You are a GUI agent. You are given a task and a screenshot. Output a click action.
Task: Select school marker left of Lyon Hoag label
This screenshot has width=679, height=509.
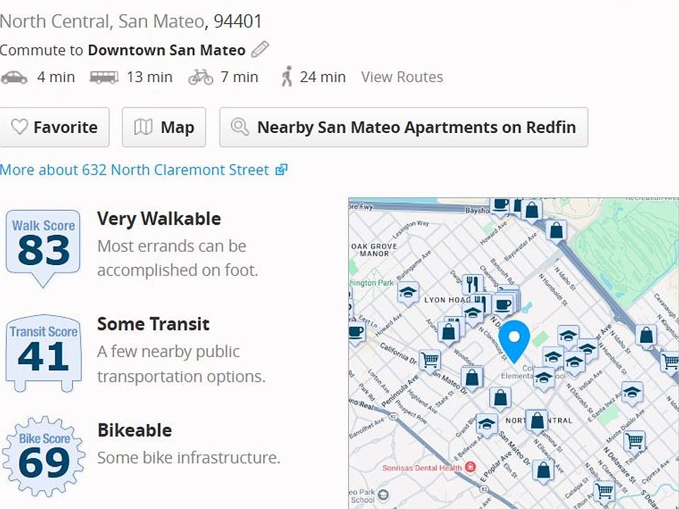(407, 291)
